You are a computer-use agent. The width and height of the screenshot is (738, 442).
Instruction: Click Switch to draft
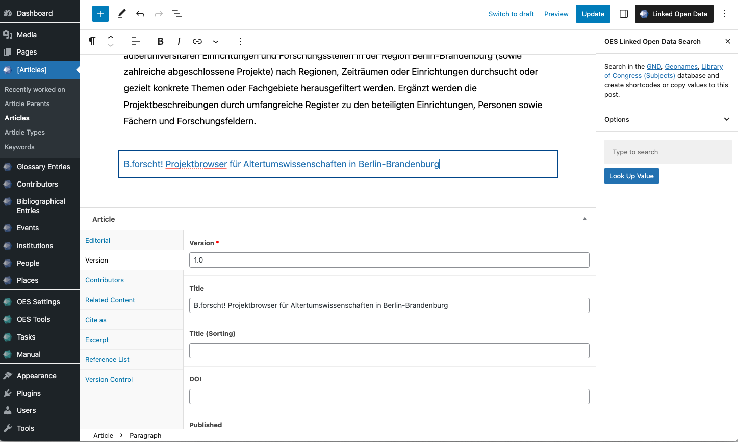[511, 14]
